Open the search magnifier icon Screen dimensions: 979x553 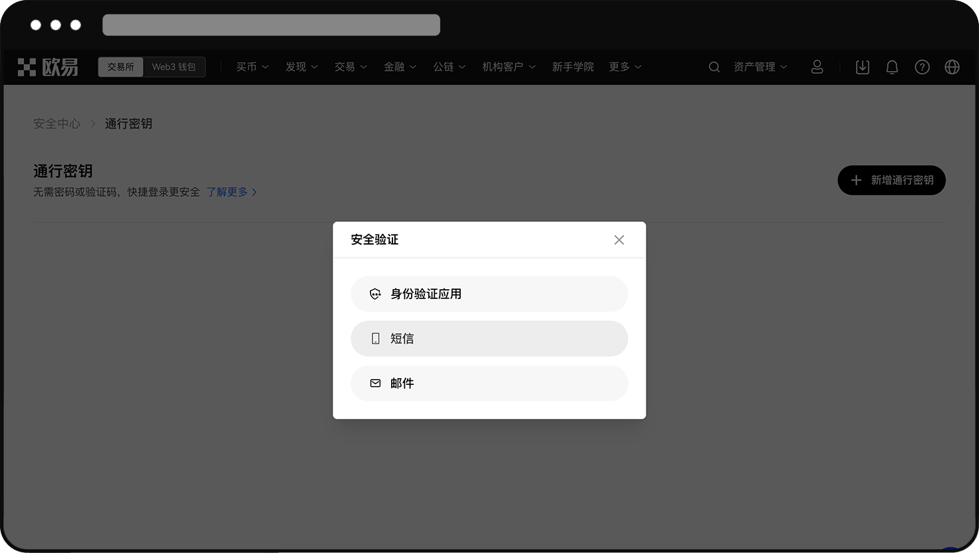[714, 67]
